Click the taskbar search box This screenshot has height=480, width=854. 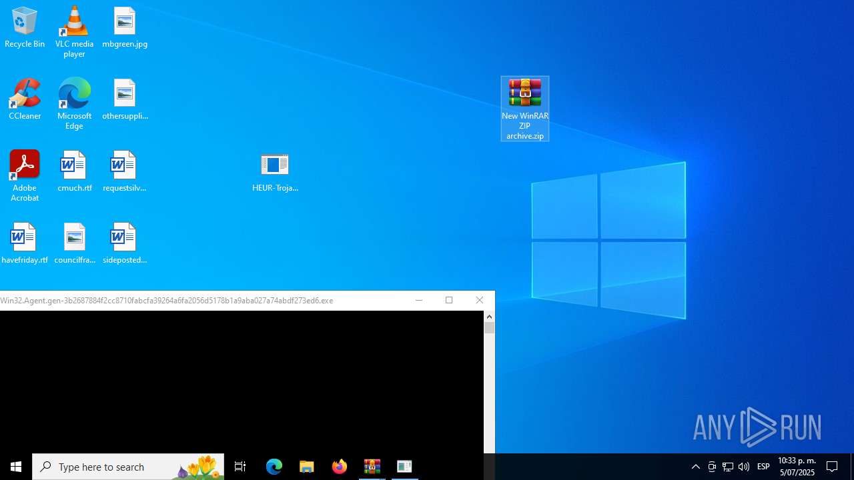128,467
